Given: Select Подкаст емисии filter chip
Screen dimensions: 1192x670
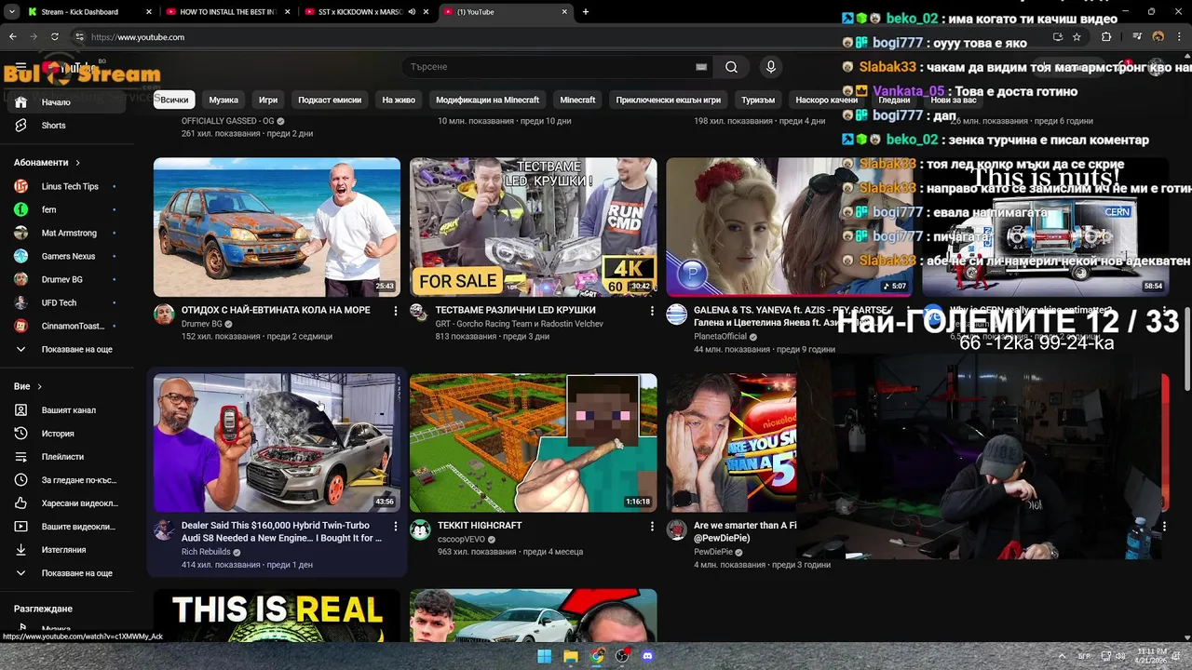Looking at the screenshot, I should click(330, 100).
